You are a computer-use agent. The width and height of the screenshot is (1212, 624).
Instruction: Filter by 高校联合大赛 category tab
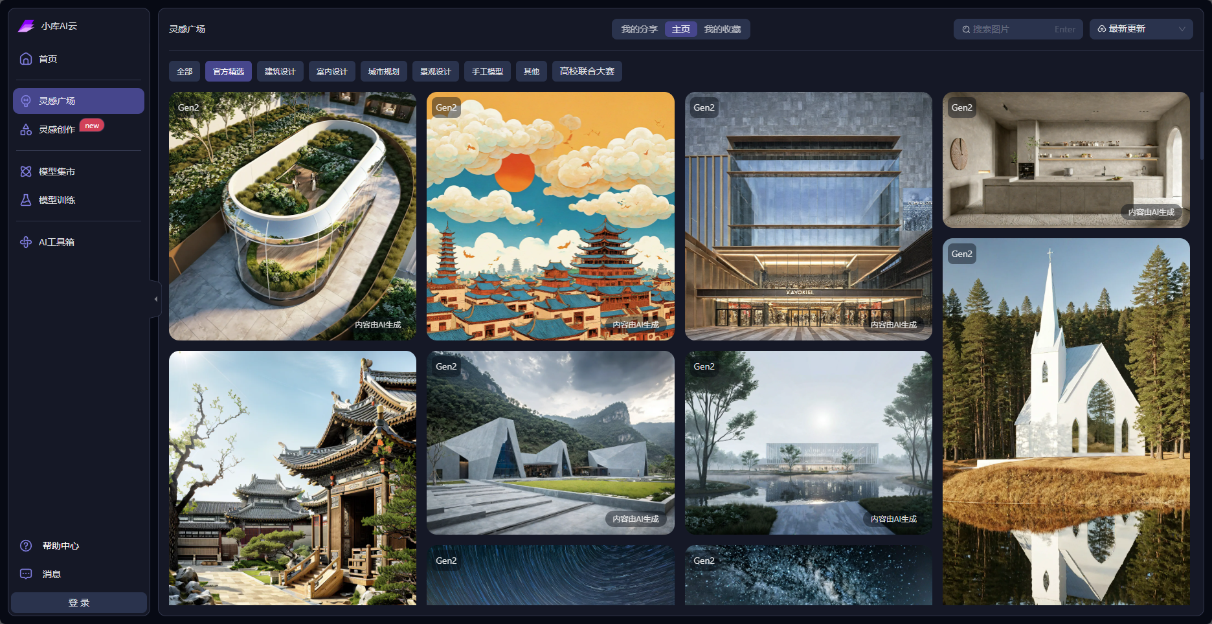pyautogui.click(x=587, y=71)
